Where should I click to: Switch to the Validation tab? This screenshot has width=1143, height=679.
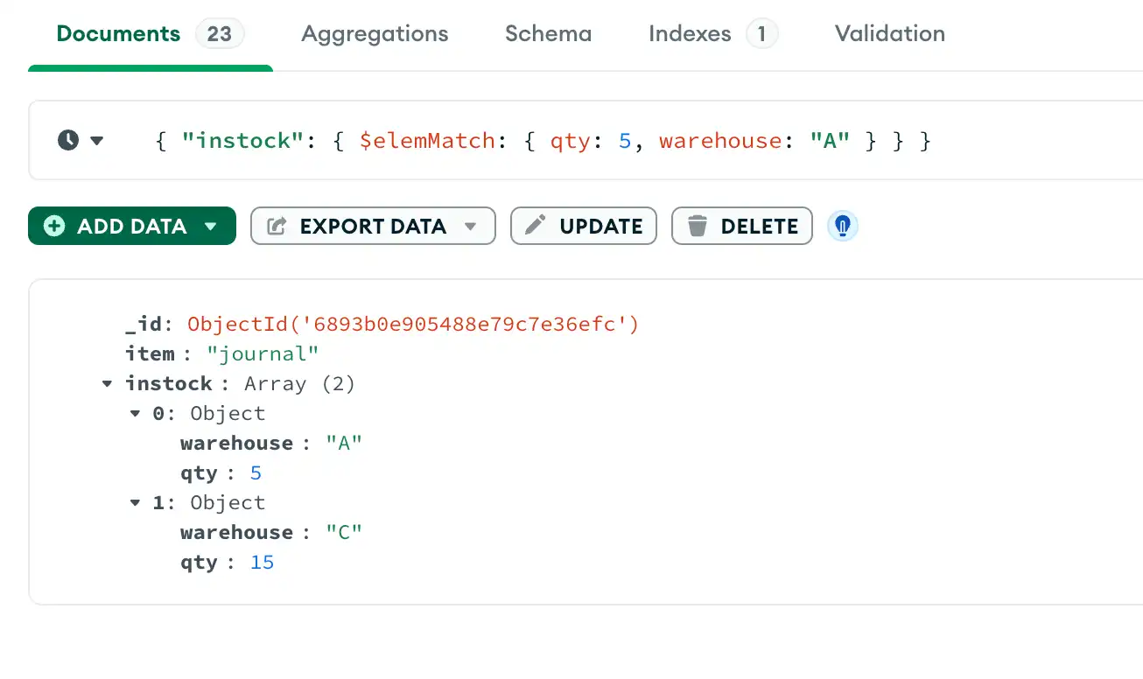[x=889, y=33]
